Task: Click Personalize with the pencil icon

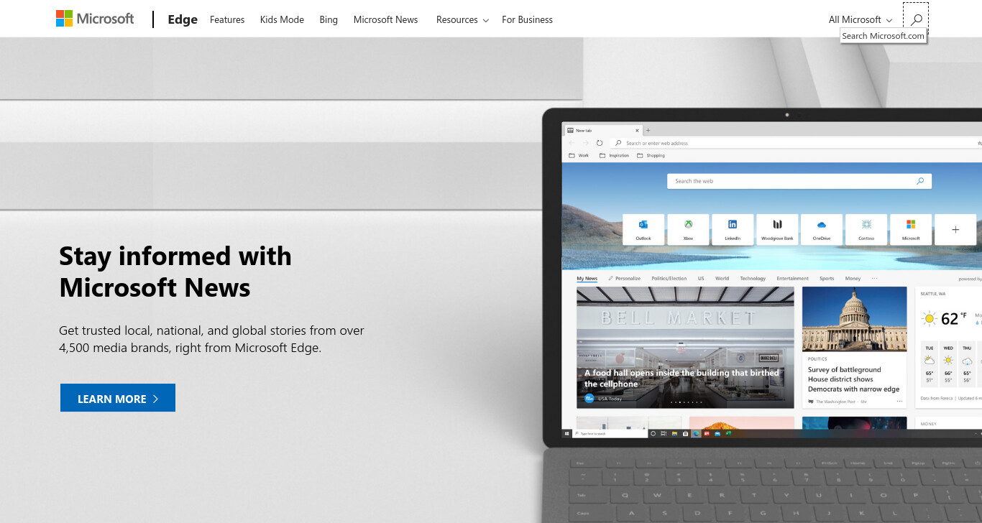Action: pyautogui.click(x=624, y=279)
